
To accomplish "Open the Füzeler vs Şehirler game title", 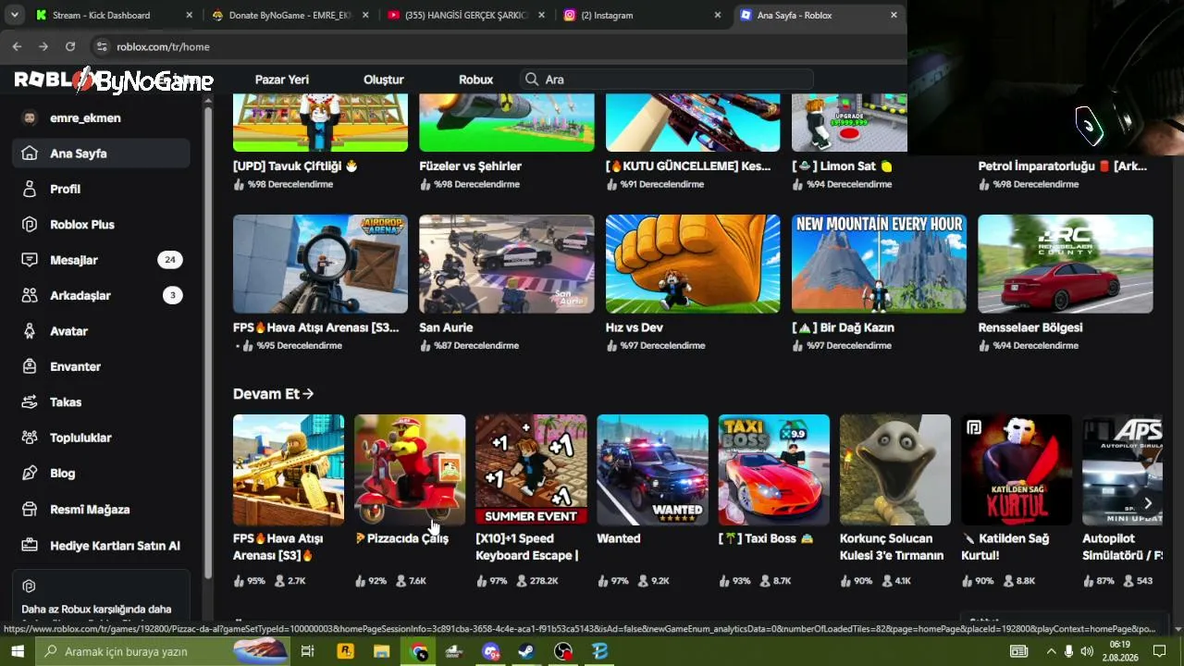I will tap(471, 166).
